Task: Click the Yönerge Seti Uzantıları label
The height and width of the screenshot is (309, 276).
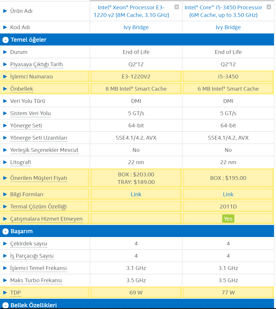Action: pyautogui.click(x=39, y=138)
